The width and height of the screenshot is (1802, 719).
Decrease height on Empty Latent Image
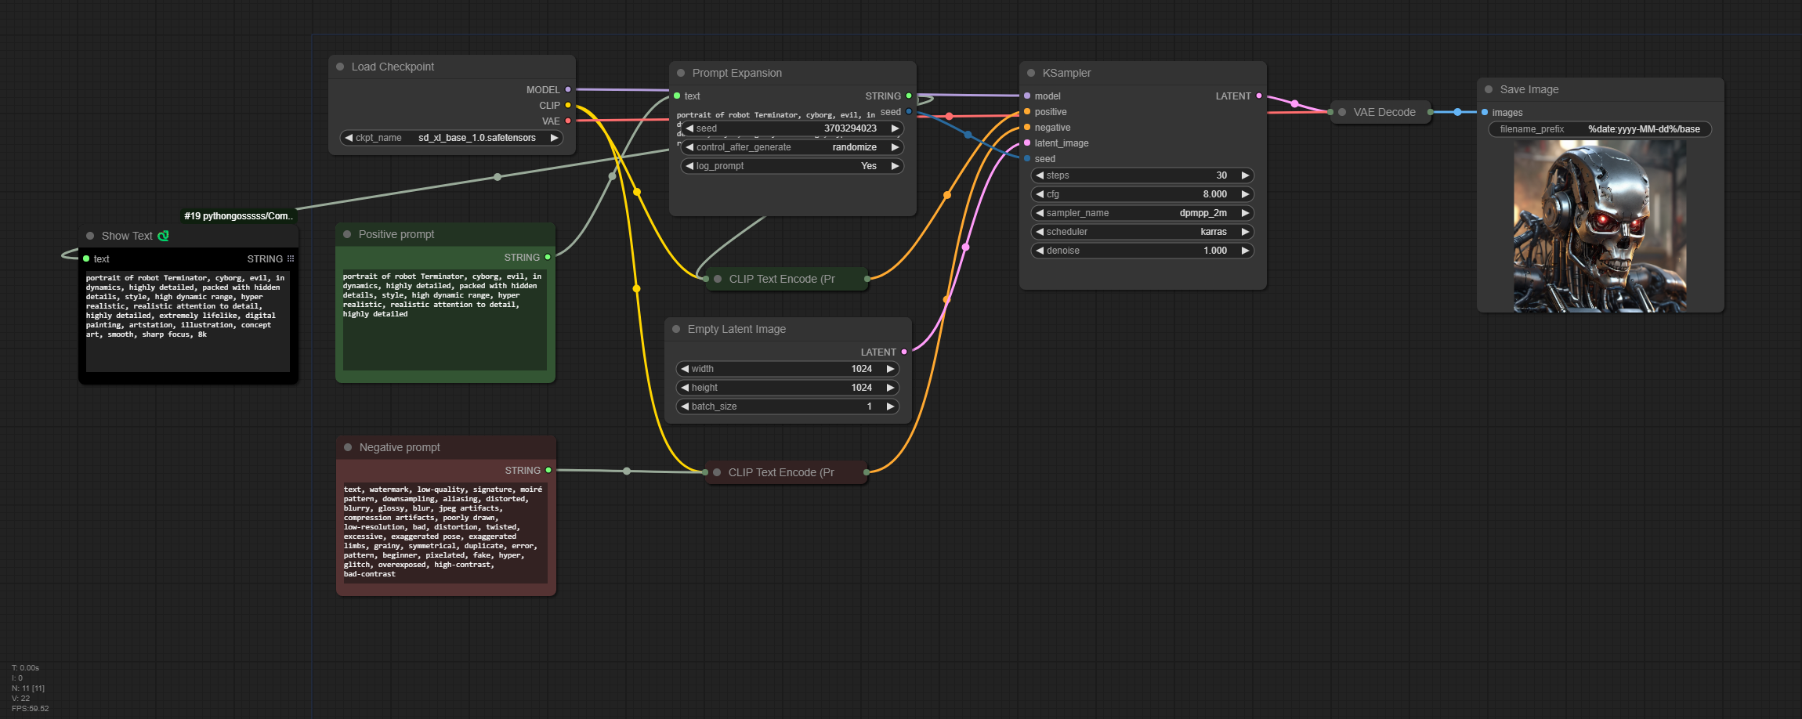click(685, 388)
